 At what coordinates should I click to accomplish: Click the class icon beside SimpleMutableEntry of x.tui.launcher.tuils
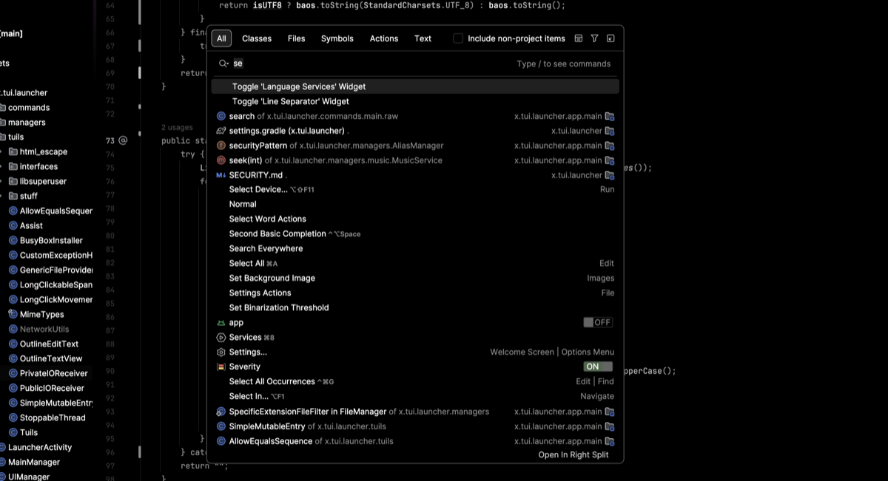pyautogui.click(x=221, y=426)
